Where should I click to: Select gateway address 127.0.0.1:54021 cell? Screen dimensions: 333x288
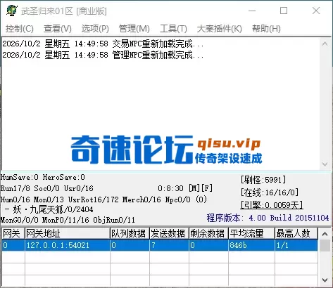(x=68, y=245)
